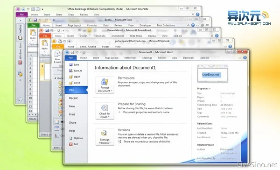280x170 pixels.
Task: Click New E-mail button in Outlook
Action: (x=57, y=57)
